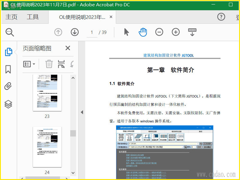240x180 pixels.
Task: Open the Help question mark icon
Action: [221, 17]
